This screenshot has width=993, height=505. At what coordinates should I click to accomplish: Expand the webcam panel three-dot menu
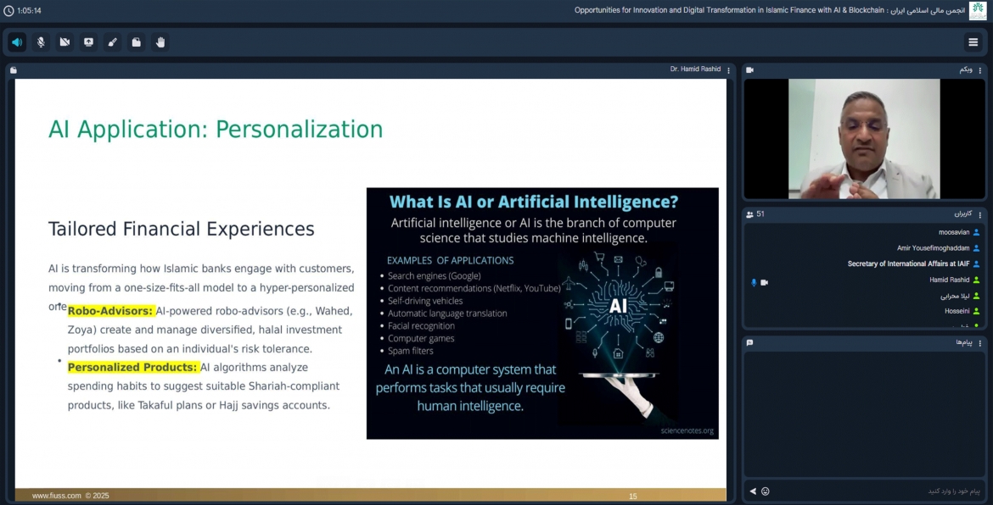pyautogui.click(x=980, y=70)
